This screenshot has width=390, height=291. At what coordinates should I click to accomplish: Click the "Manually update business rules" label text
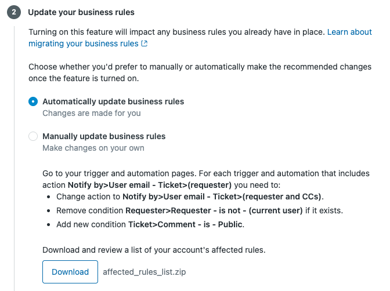coord(104,136)
